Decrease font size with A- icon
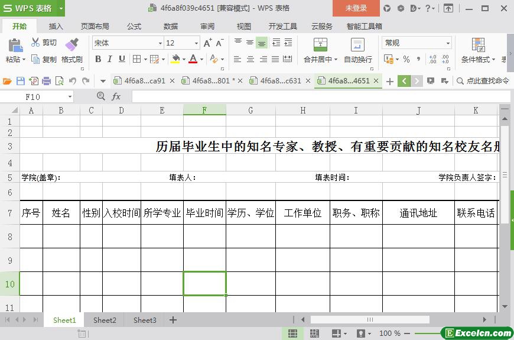 tap(220, 43)
